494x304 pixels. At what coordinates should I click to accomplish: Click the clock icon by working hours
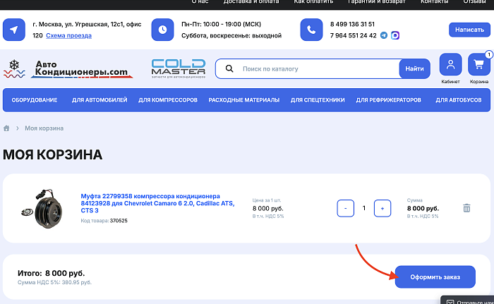click(x=163, y=30)
